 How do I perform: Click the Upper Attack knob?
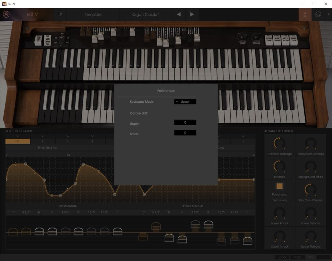[x=279, y=236]
